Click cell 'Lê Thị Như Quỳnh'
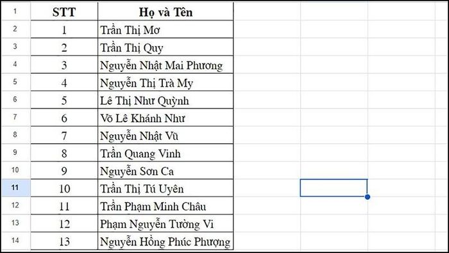This screenshot has height=253, width=449. [165, 100]
